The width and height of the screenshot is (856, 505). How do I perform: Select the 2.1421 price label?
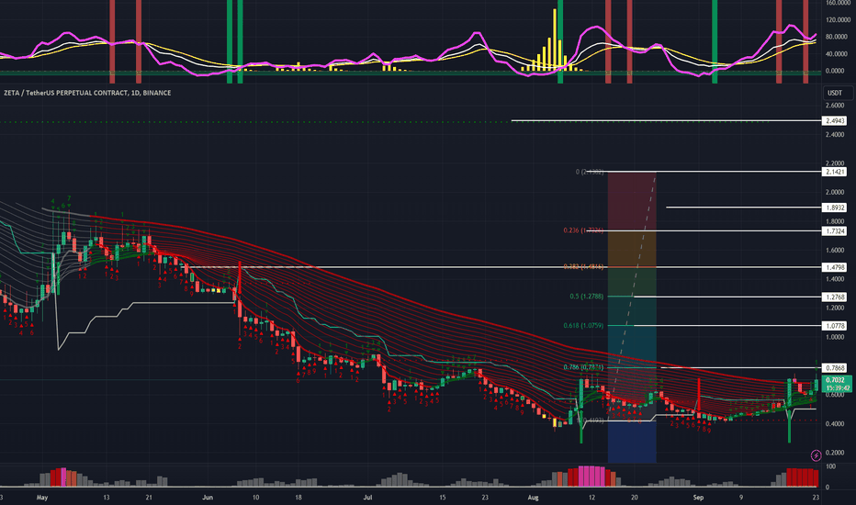point(835,172)
